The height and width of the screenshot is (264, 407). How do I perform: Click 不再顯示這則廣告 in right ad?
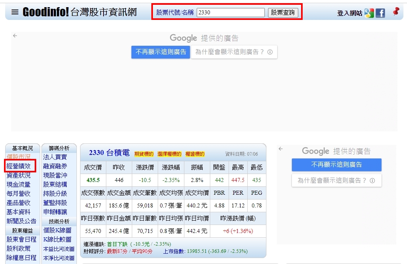coord(337,164)
